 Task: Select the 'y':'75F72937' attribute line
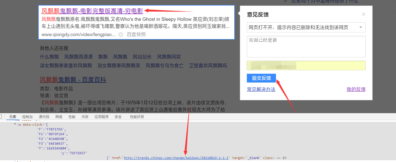[74, 153]
